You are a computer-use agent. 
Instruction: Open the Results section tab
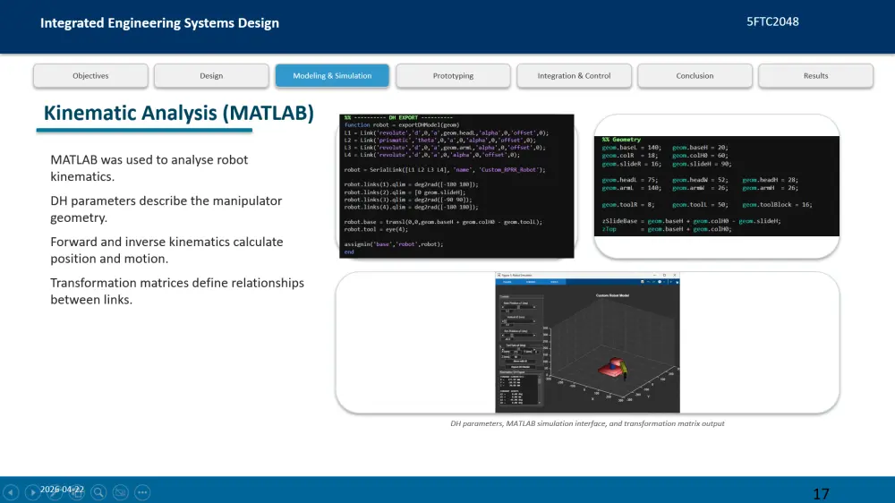click(815, 75)
